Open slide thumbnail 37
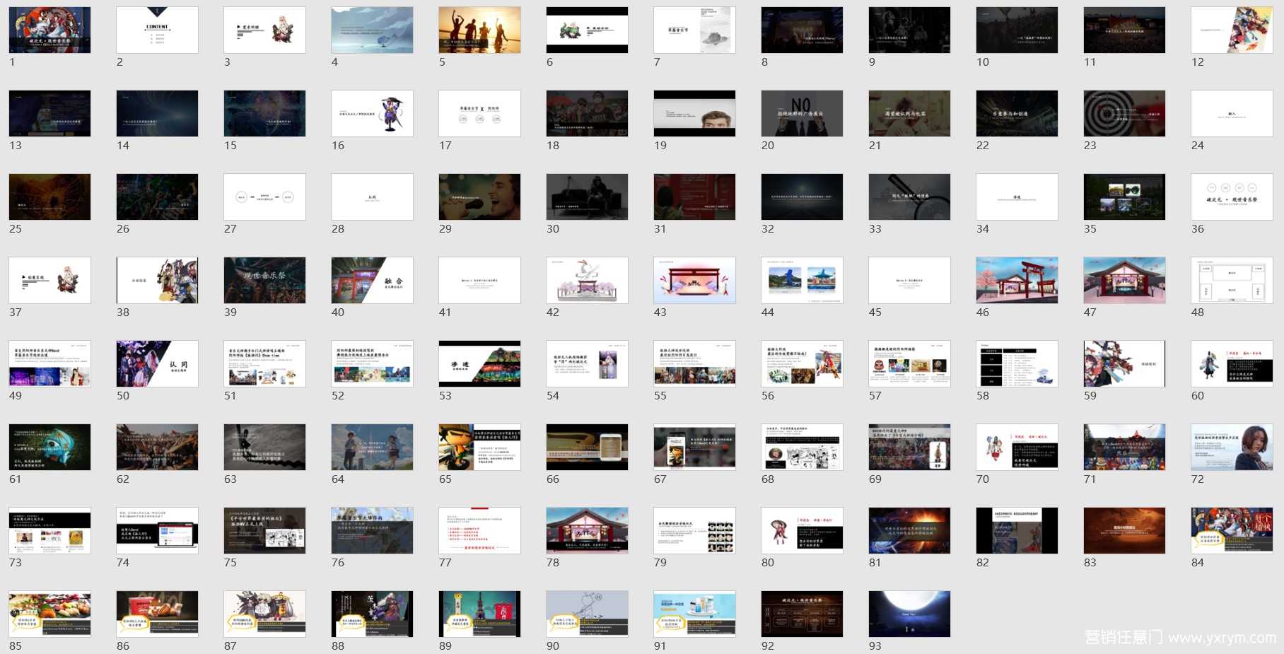The width and height of the screenshot is (1284, 654). coord(49,280)
